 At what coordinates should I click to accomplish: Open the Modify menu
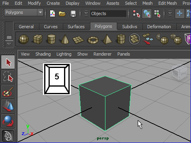[34, 3]
